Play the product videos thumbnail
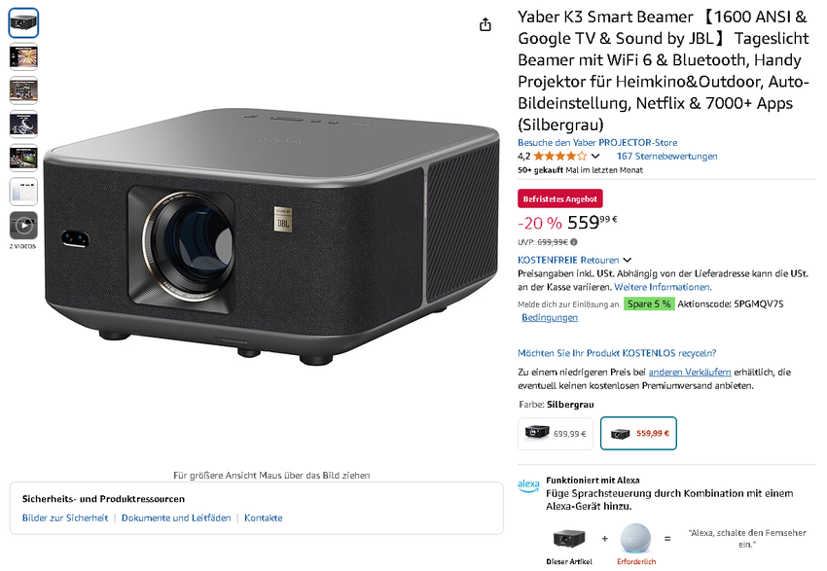Image resolution: width=827 pixels, height=571 pixels. click(x=23, y=226)
